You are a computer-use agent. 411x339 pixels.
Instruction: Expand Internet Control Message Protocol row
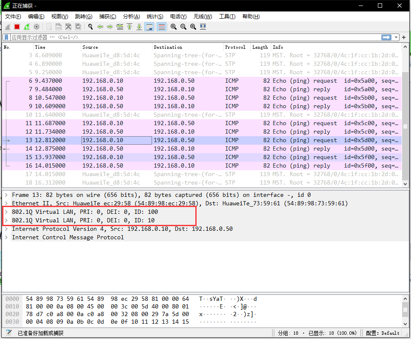[x=6, y=237]
